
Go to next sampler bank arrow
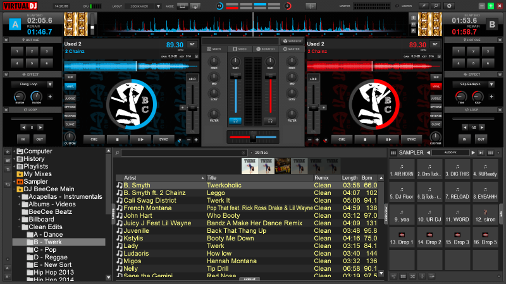473,153
